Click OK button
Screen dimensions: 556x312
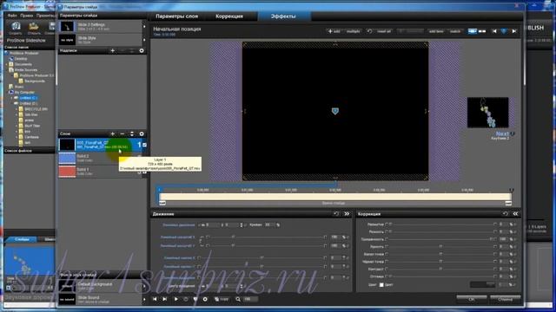coord(471,299)
